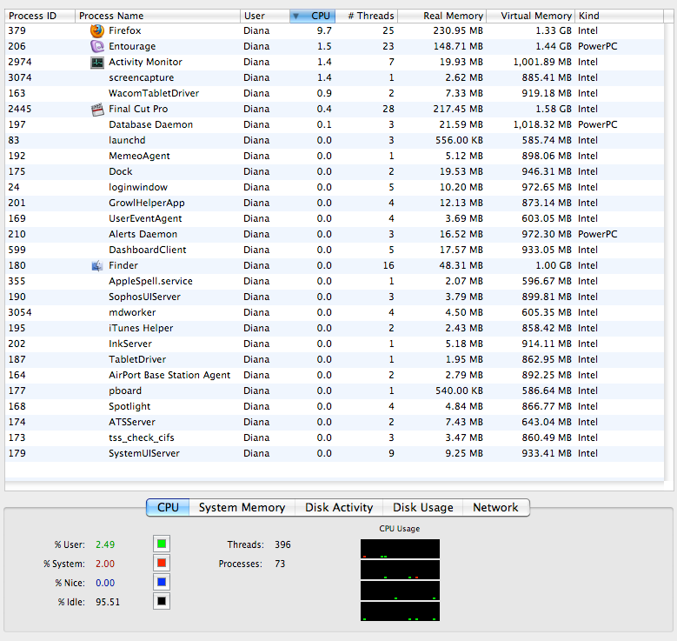Select the InkServer process row
The image size is (677, 641).
tap(335, 344)
